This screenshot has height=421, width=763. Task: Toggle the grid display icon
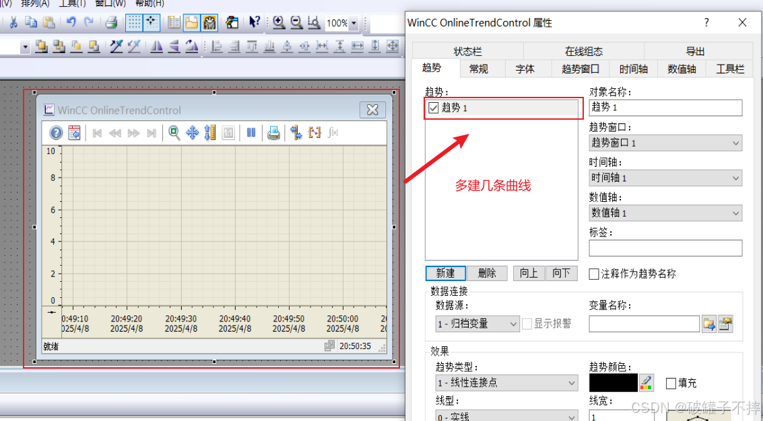tap(134, 22)
